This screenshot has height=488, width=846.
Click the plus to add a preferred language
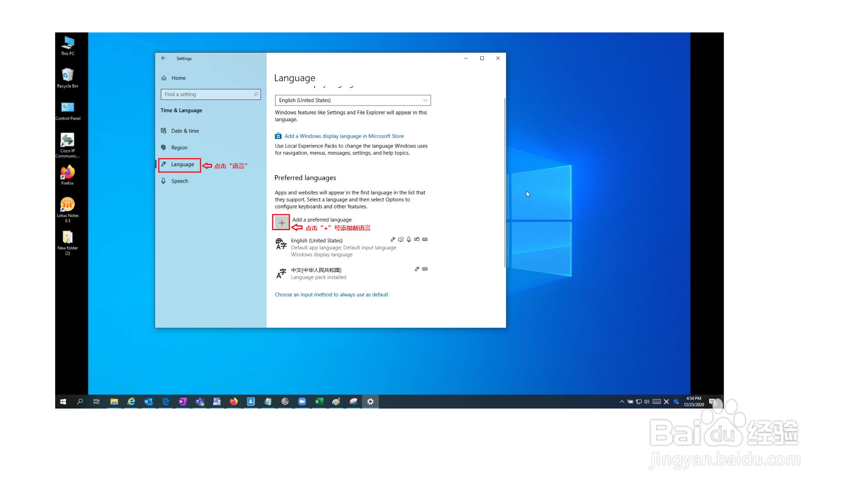point(281,223)
